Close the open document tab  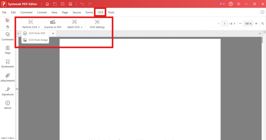pyautogui.click(x=53, y=34)
